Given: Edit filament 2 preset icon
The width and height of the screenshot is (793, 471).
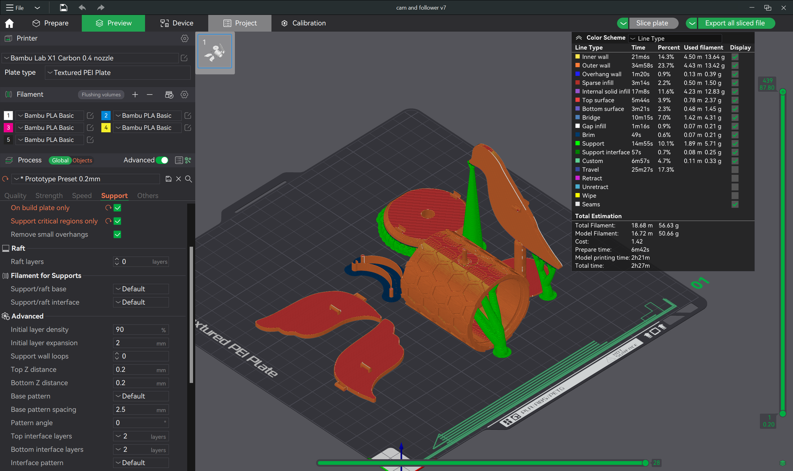Looking at the screenshot, I should (187, 116).
